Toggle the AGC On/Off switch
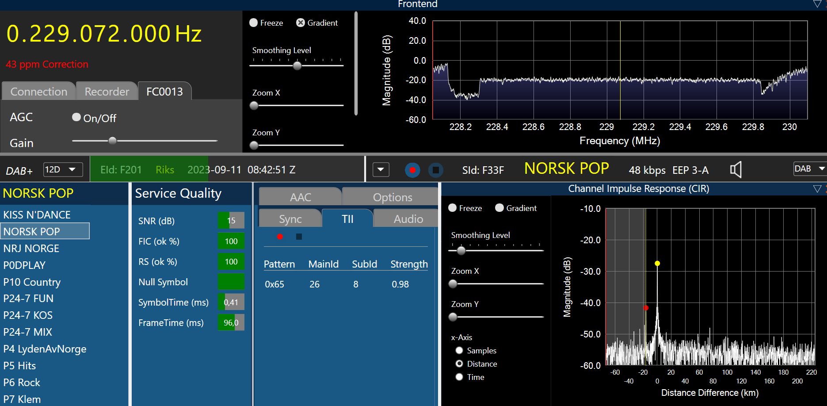Screen dimensions: 827x406 76,117
